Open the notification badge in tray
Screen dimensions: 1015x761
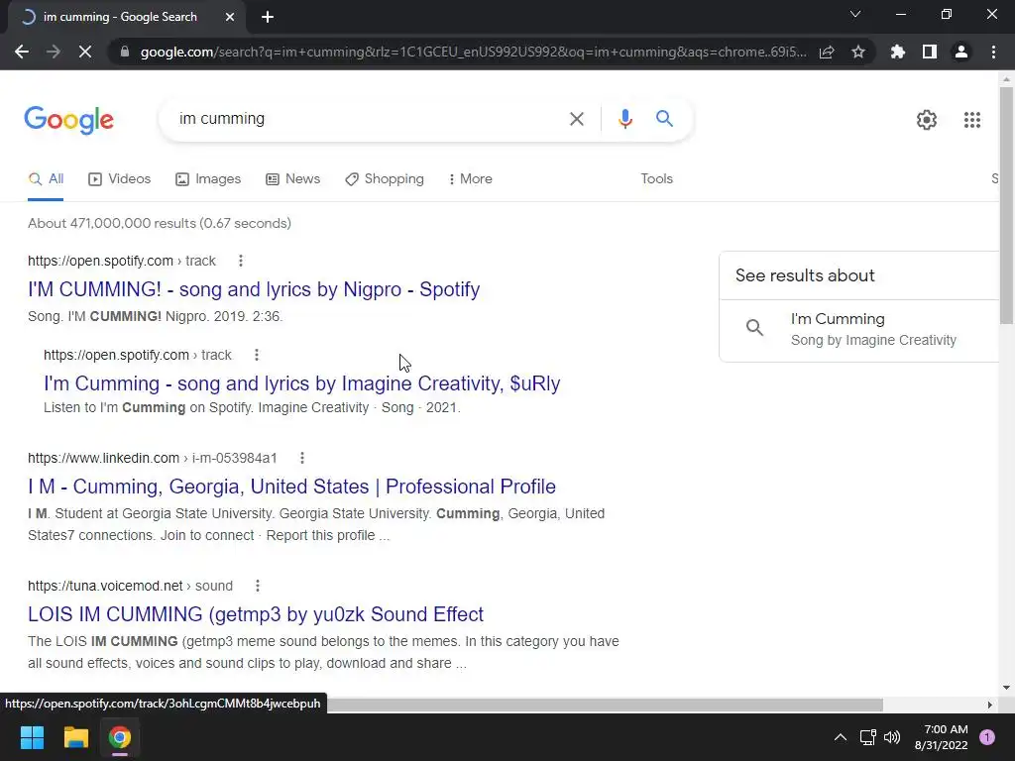click(x=987, y=737)
